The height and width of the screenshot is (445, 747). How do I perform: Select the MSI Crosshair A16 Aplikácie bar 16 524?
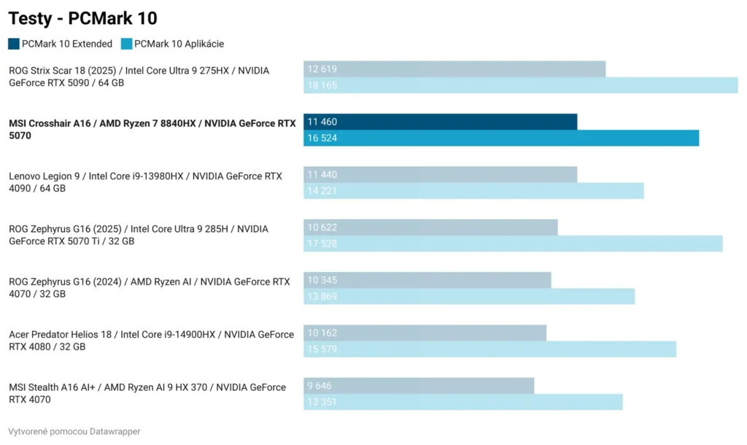point(501,138)
